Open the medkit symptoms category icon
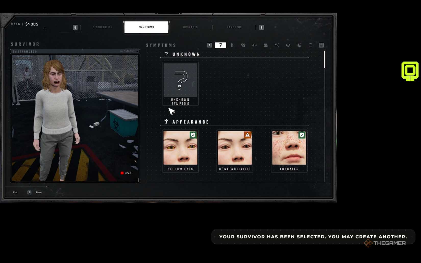 pos(265,45)
